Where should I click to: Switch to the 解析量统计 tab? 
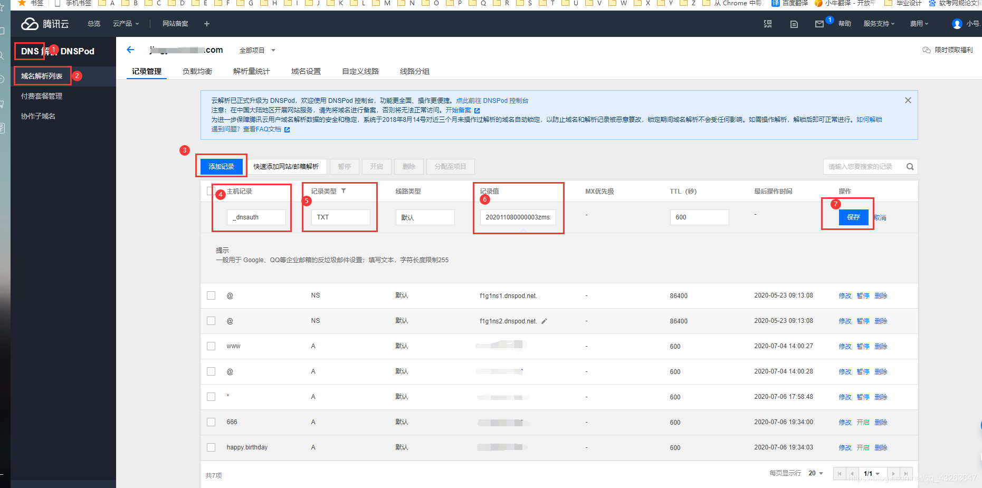pos(251,71)
